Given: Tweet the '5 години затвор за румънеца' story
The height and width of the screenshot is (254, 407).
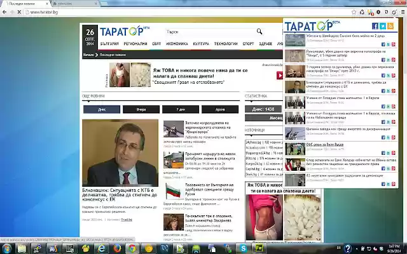Looking at the screenshot, I should coord(389,76).
